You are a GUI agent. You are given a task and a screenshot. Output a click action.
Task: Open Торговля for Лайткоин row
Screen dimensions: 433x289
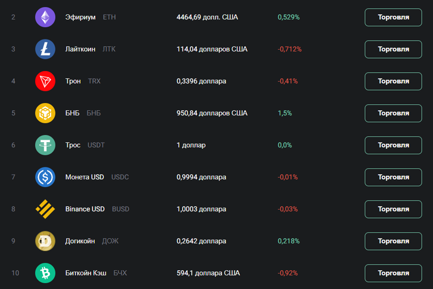tap(393, 49)
